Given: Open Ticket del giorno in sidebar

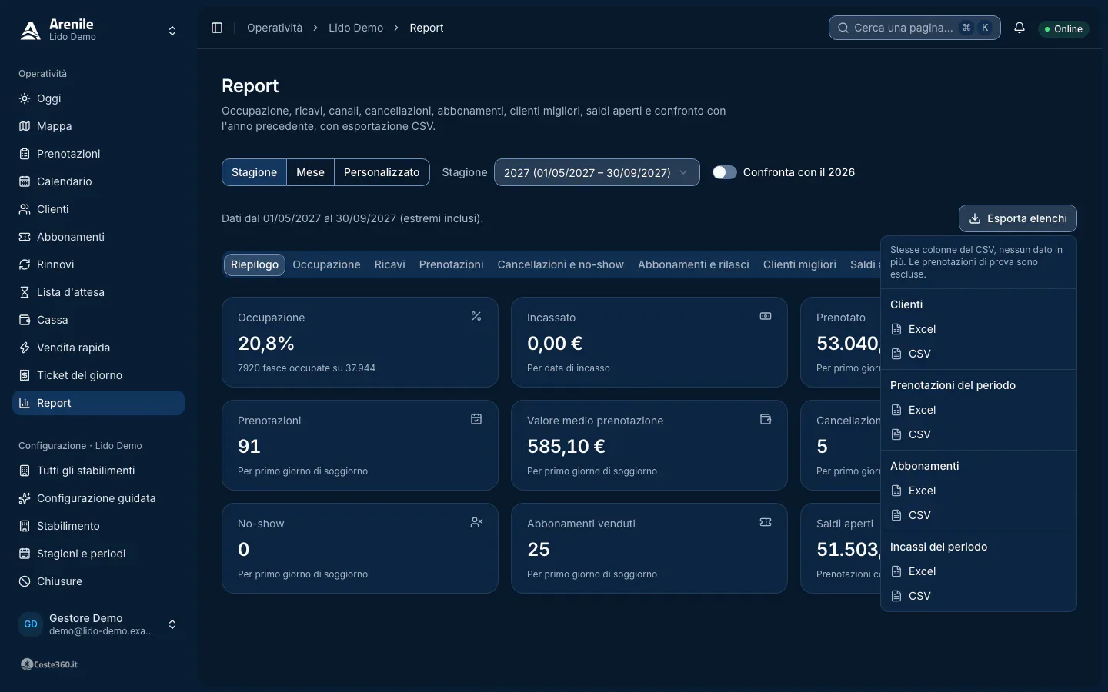Looking at the screenshot, I should point(98,375).
